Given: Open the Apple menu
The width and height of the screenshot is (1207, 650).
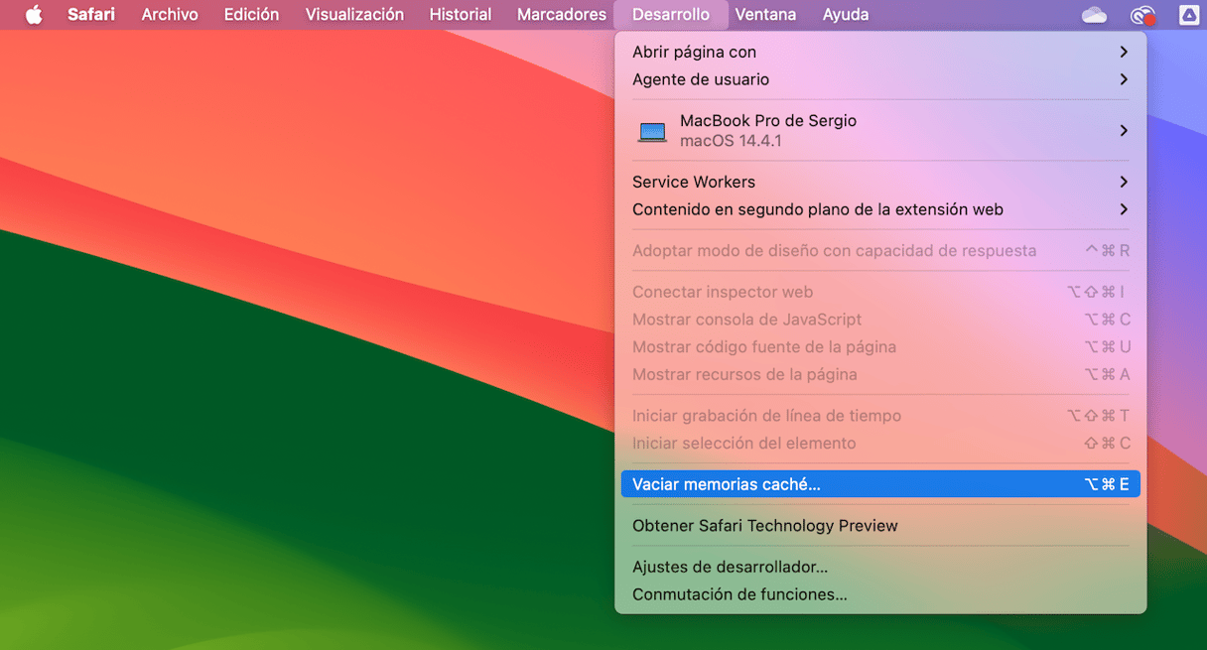Looking at the screenshot, I should click(34, 15).
